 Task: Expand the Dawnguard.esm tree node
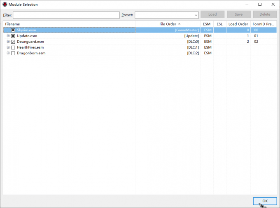tap(8, 42)
